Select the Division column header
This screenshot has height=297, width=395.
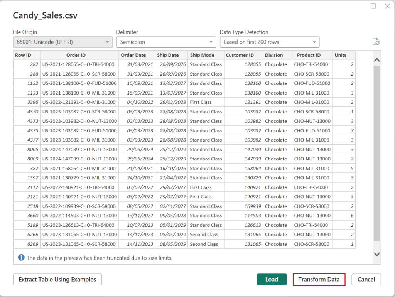(277, 55)
